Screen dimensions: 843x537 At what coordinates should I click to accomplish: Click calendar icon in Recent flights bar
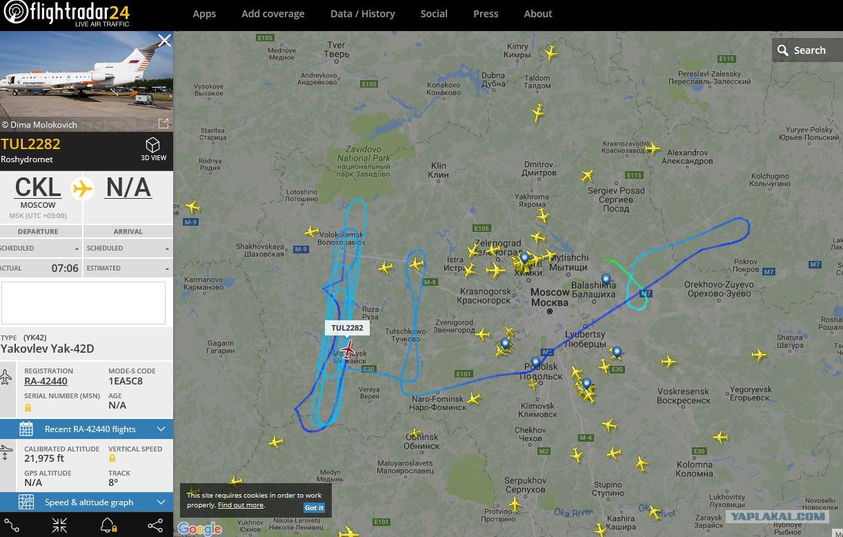26,429
